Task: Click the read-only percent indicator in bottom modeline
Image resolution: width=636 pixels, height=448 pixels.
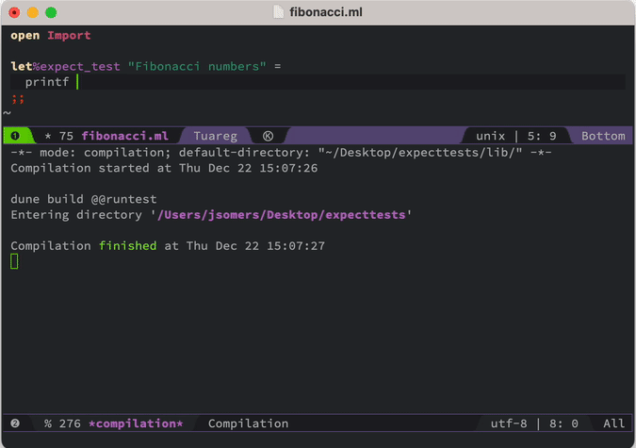Action: [x=48, y=423]
